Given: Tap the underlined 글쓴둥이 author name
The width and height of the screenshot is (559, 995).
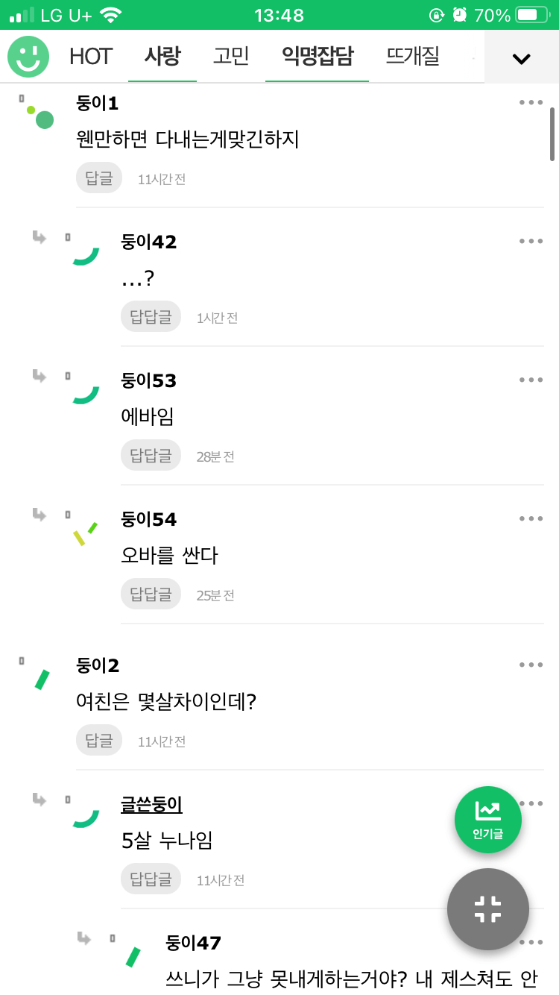Looking at the screenshot, I should [151, 805].
